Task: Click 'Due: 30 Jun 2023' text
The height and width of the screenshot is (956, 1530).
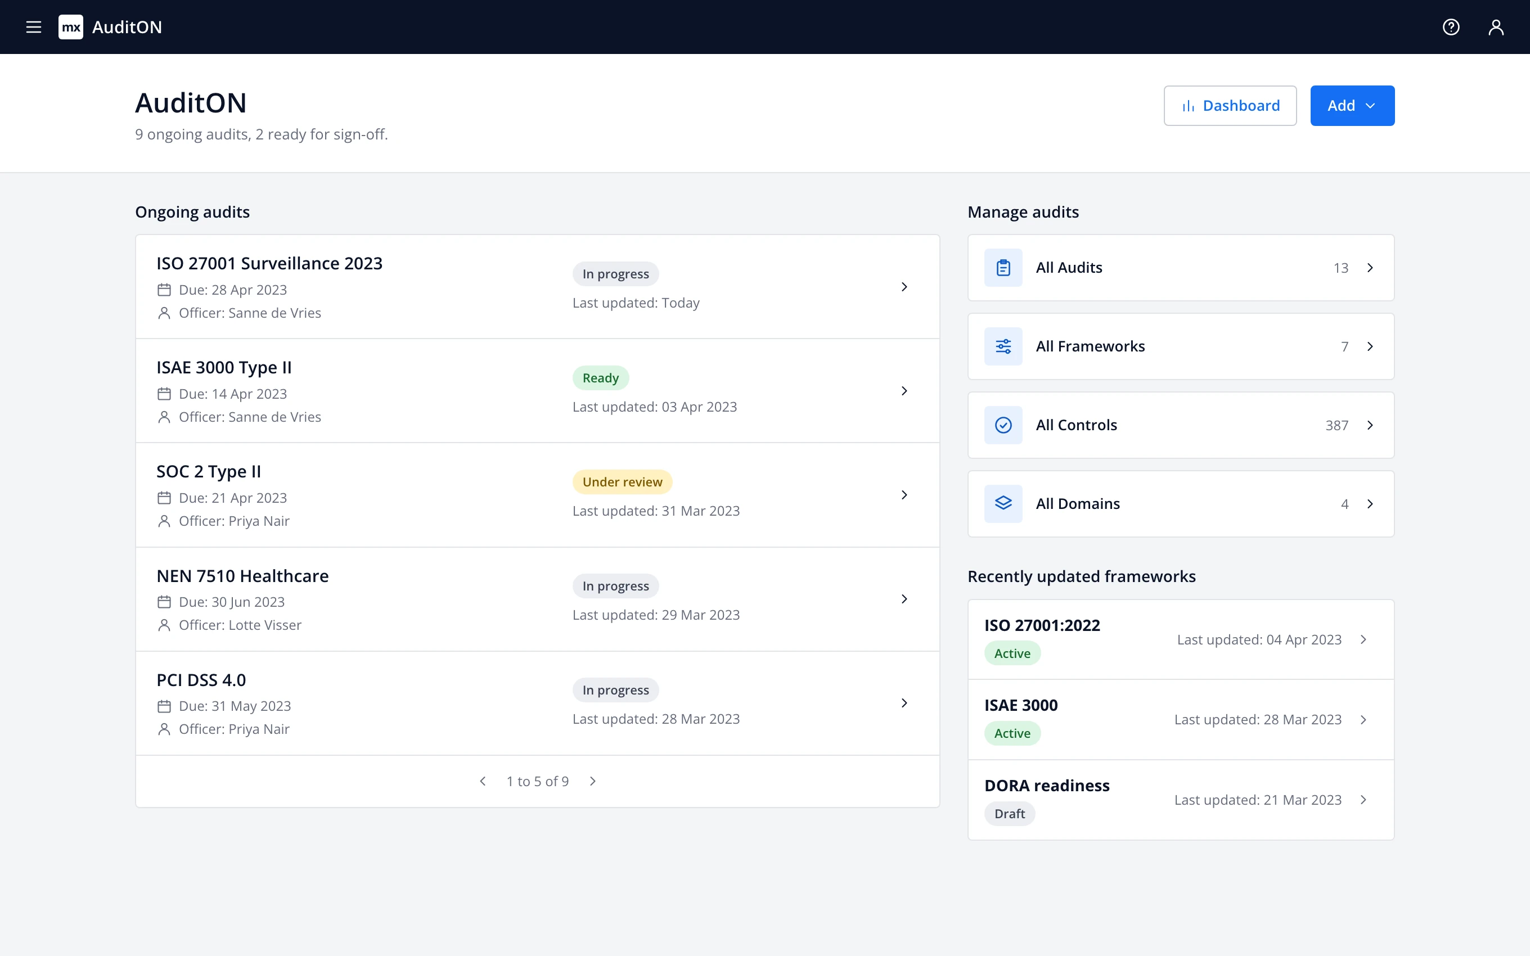Action: pos(232,602)
